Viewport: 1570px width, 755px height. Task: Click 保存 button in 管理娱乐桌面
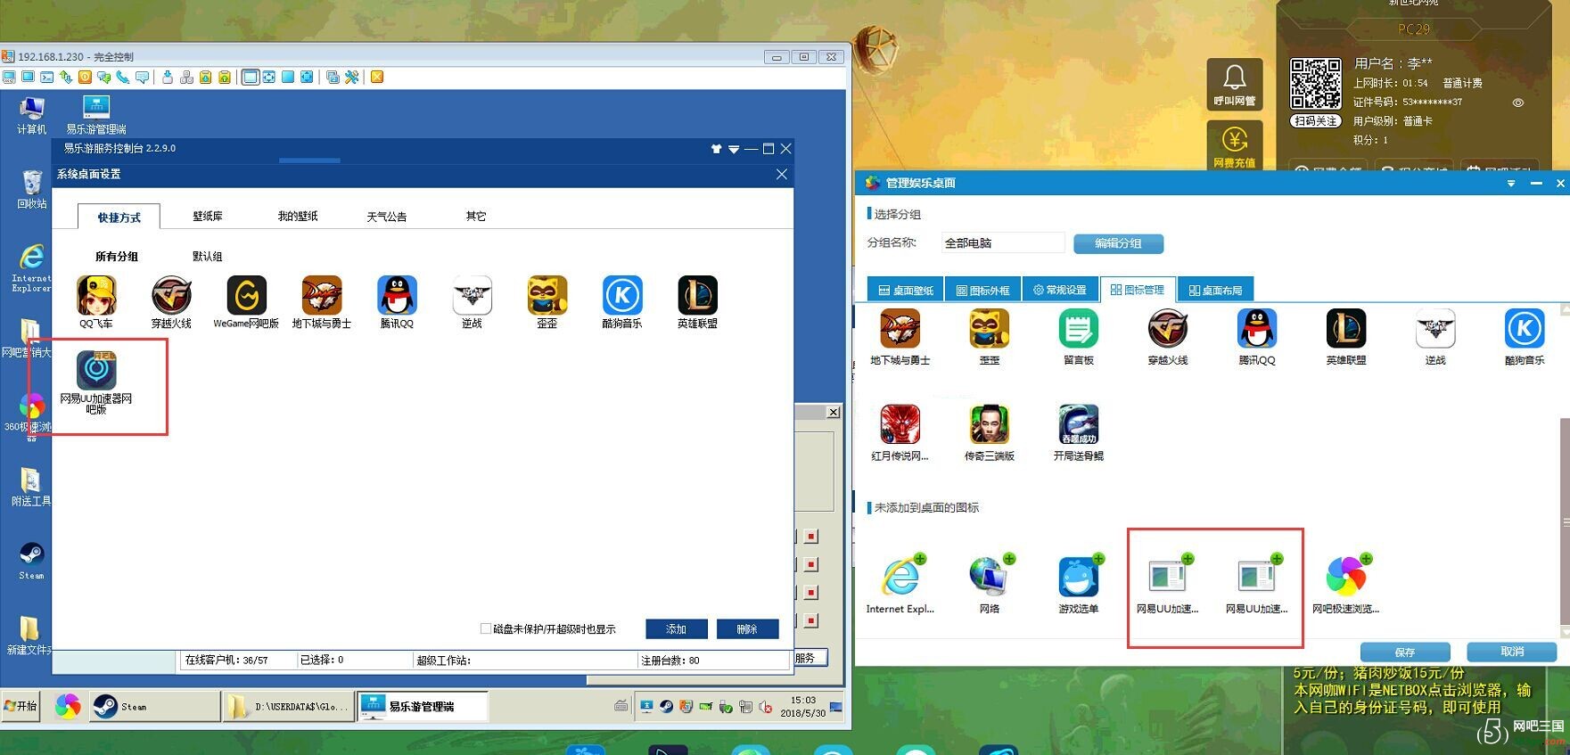pos(1405,652)
